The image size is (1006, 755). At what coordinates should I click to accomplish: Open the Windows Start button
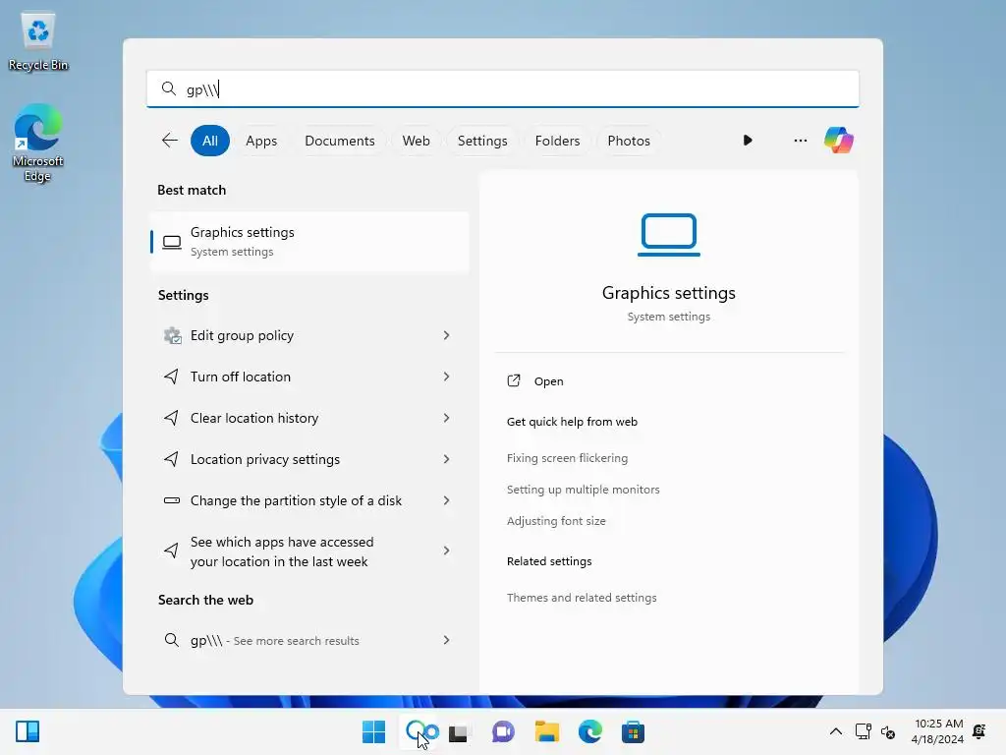[373, 731]
